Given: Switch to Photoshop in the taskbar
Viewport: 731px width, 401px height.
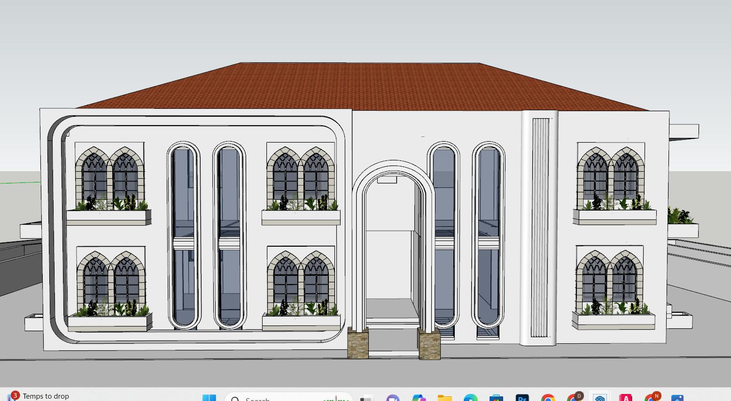Looking at the screenshot, I should point(522,398).
